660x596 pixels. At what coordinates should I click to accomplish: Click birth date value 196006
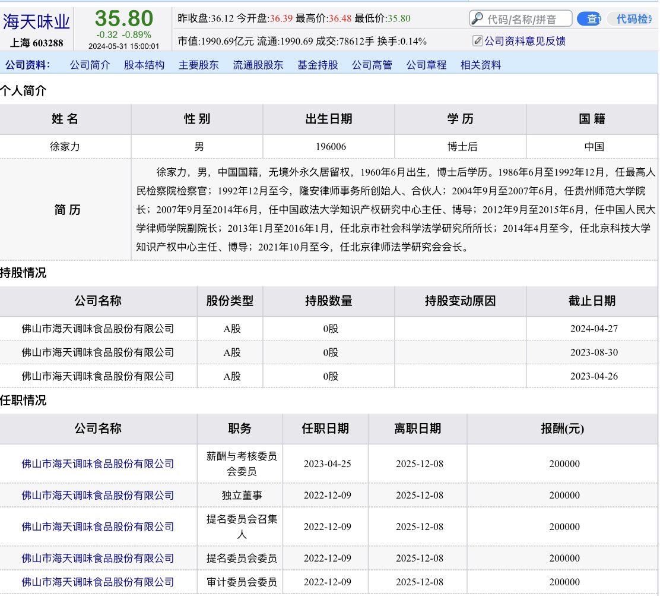pos(331,147)
